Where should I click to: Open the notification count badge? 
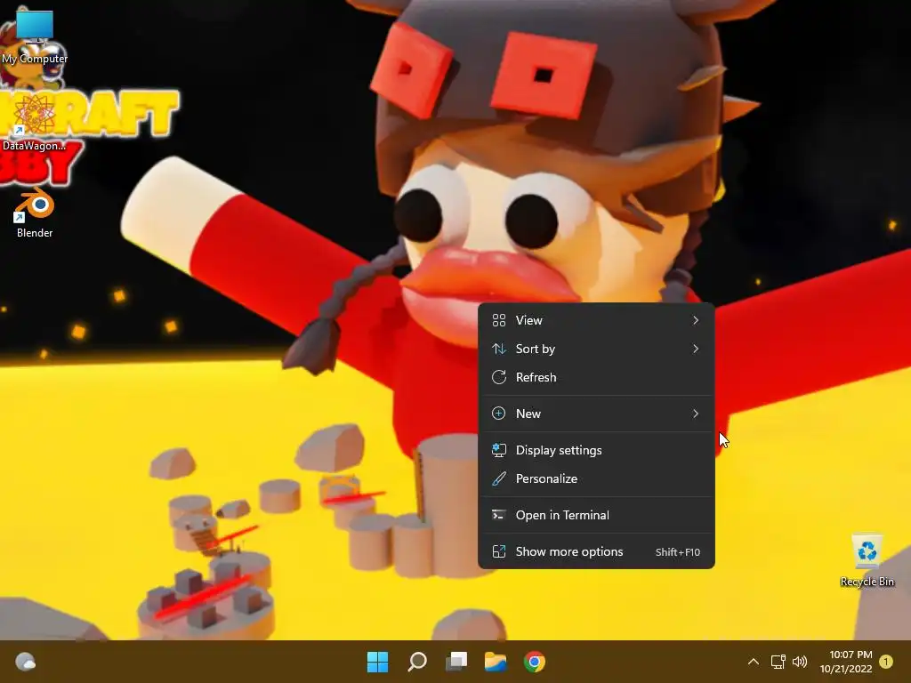pyautogui.click(x=886, y=662)
